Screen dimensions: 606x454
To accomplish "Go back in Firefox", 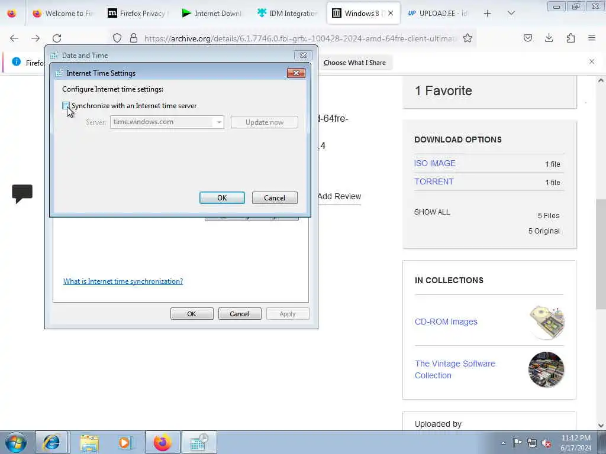I will point(14,38).
